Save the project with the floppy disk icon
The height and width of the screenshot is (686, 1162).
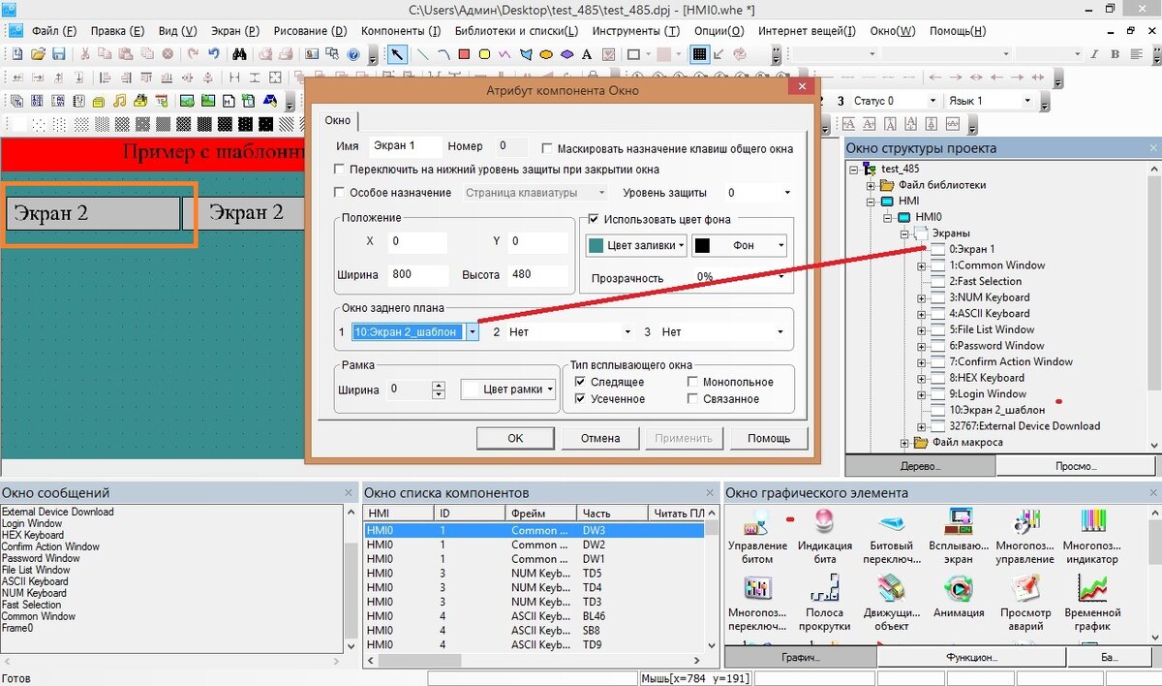[x=58, y=54]
